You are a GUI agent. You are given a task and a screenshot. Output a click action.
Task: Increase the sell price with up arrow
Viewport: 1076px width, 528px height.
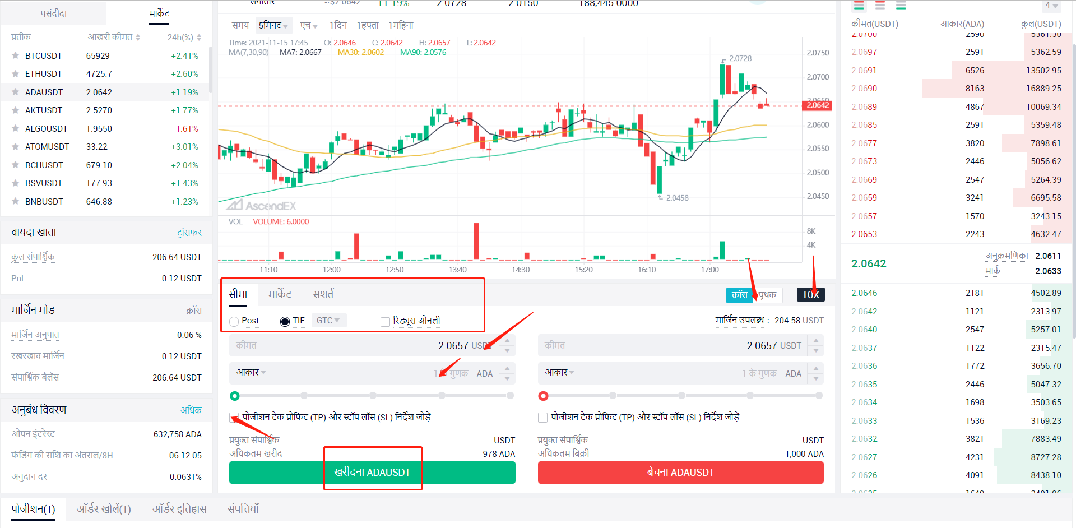click(816, 340)
